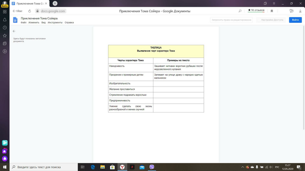Click the Windows taskbar search box
The height and width of the screenshot is (171, 305).
click(x=44, y=167)
